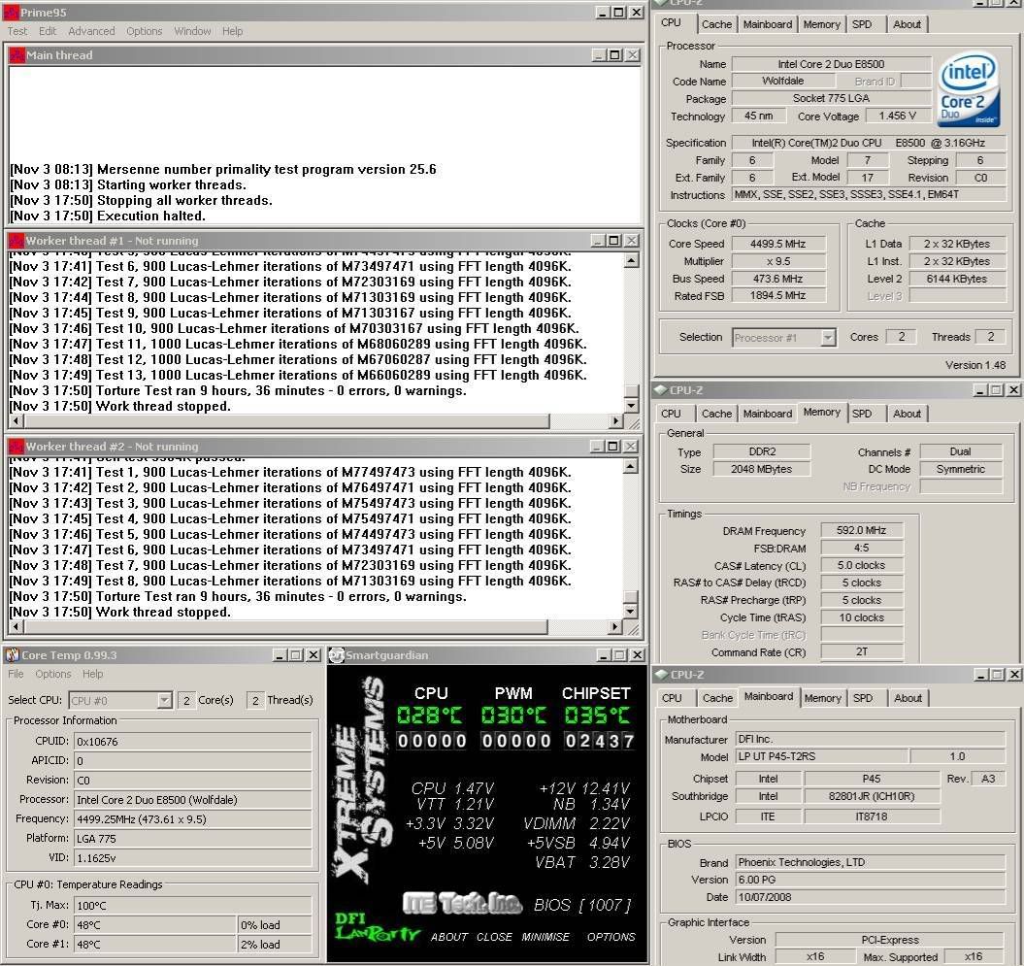Switch to About tab in top CPU-Z window

pos(908,24)
